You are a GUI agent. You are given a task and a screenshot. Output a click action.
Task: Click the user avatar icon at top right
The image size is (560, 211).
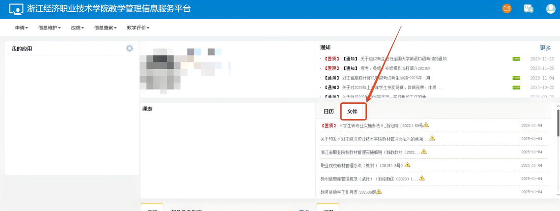pyautogui.click(x=551, y=9)
